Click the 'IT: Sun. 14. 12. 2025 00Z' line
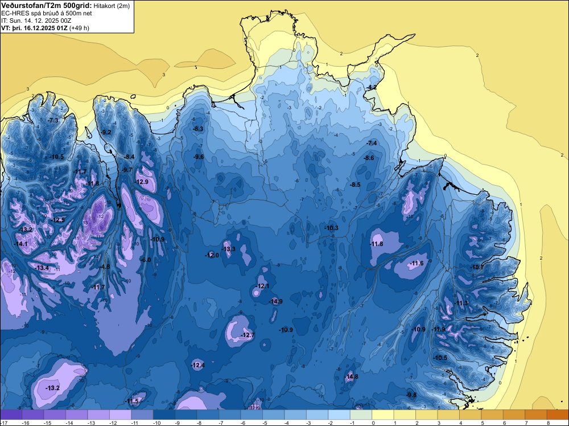Screen dimensions: 569x426 click(x=36, y=21)
